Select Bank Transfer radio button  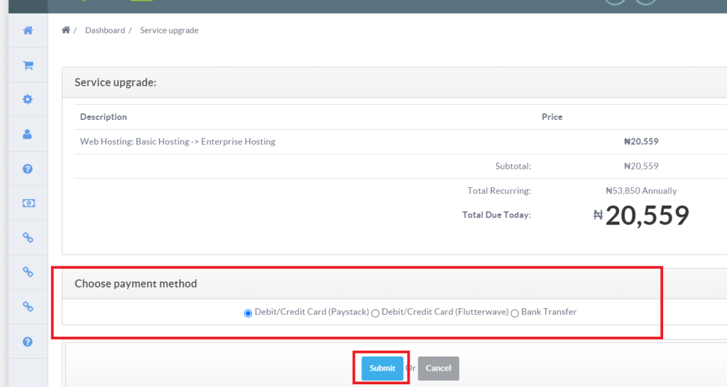point(515,313)
